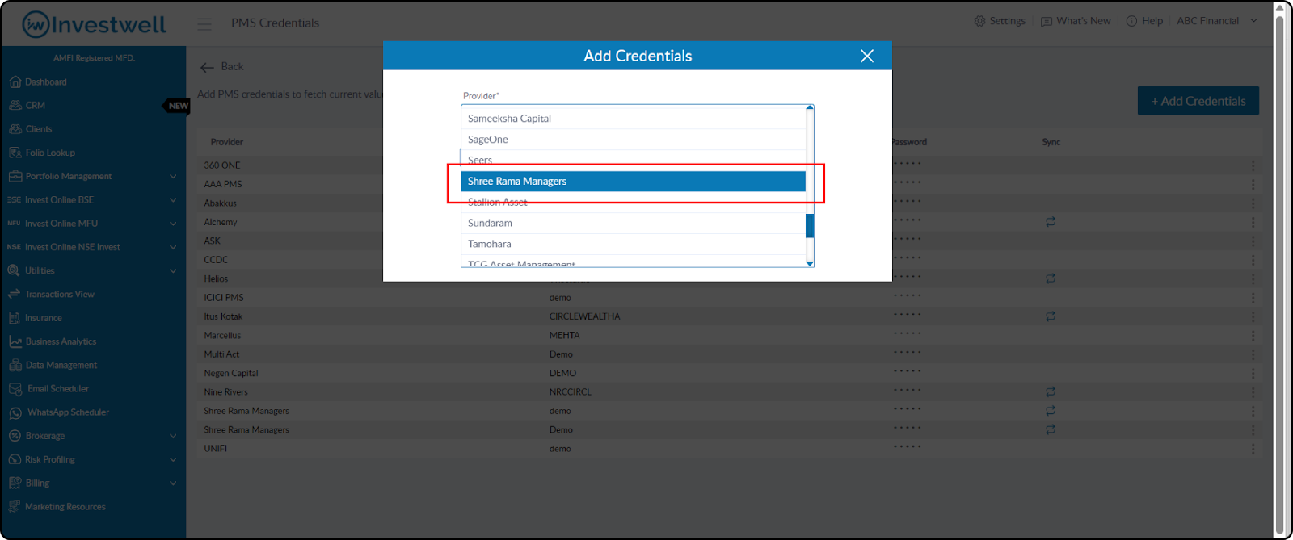Click the + Add Credentials button
The width and height of the screenshot is (1293, 540).
point(1198,101)
